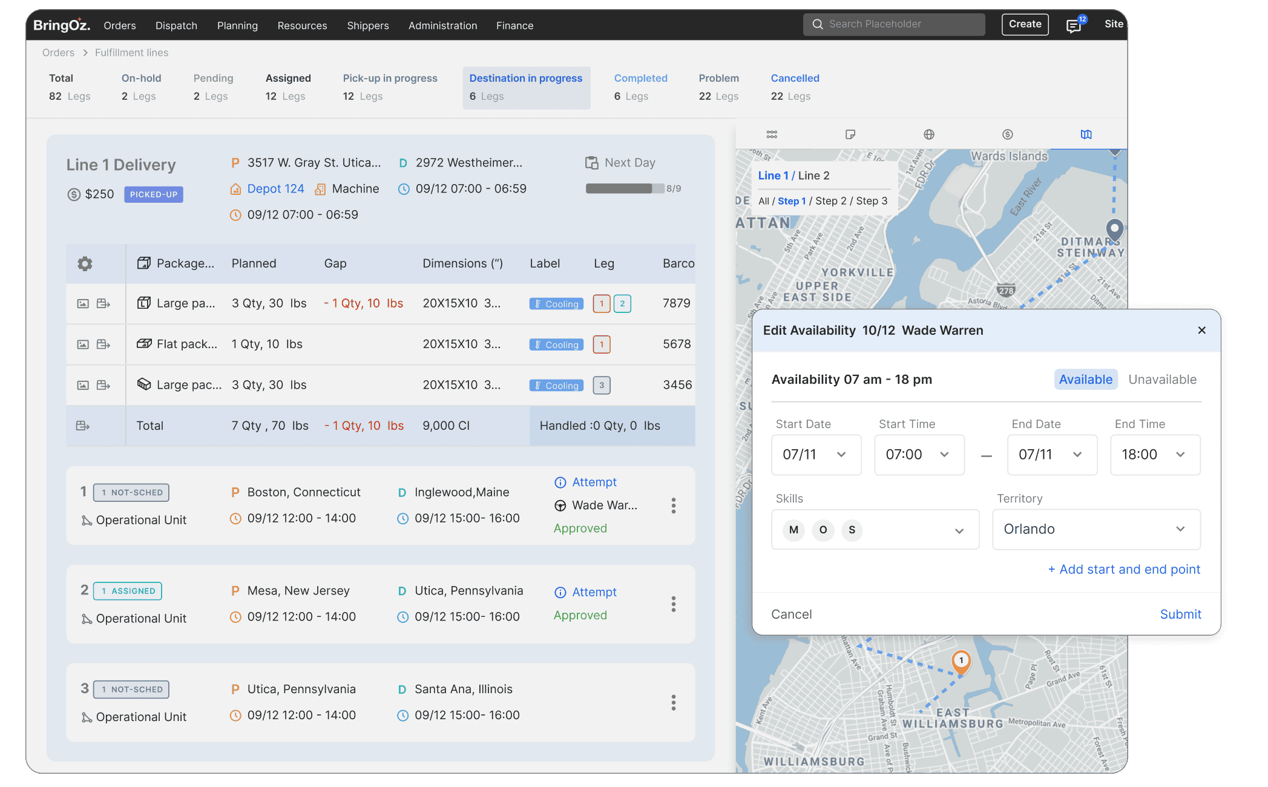Select the dollar cost icon tab
Screen dimensions: 1268x787
(x=1008, y=134)
